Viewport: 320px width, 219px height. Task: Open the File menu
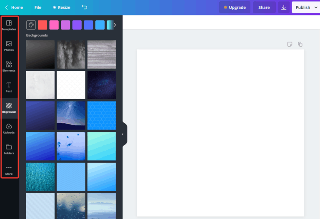38,7
